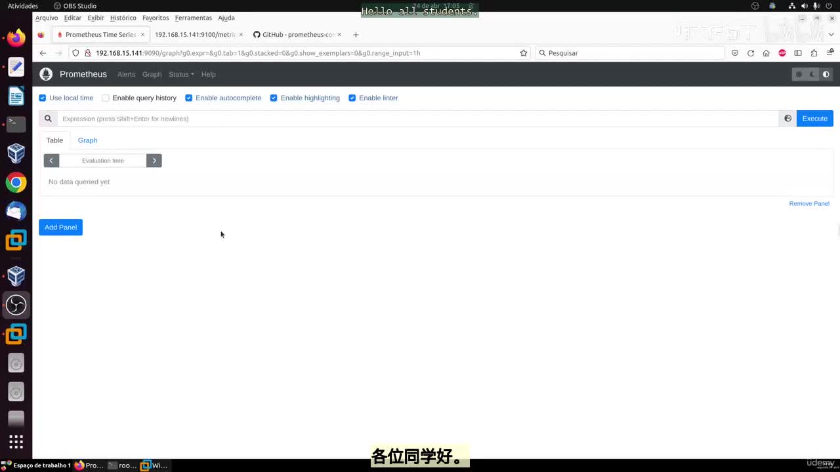This screenshot has width=840, height=472.
Task: Open the text editor dock icon
Action: pyautogui.click(x=16, y=67)
